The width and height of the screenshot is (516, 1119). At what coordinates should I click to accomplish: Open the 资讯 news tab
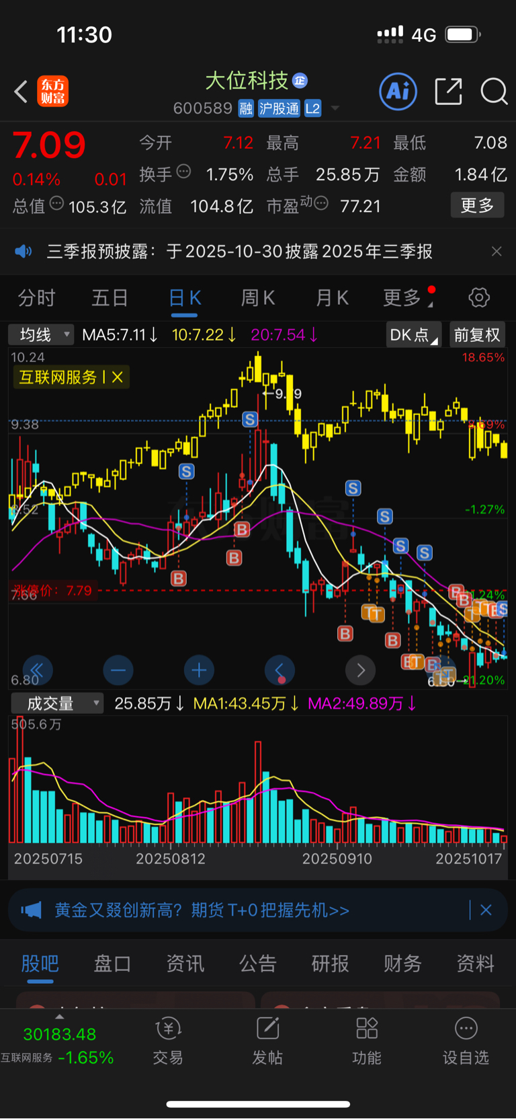click(185, 964)
